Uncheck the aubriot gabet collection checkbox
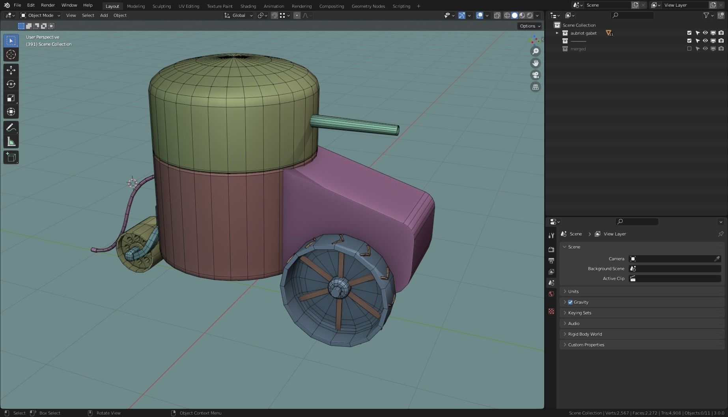The width and height of the screenshot is (728, 417). coord(689,33)
